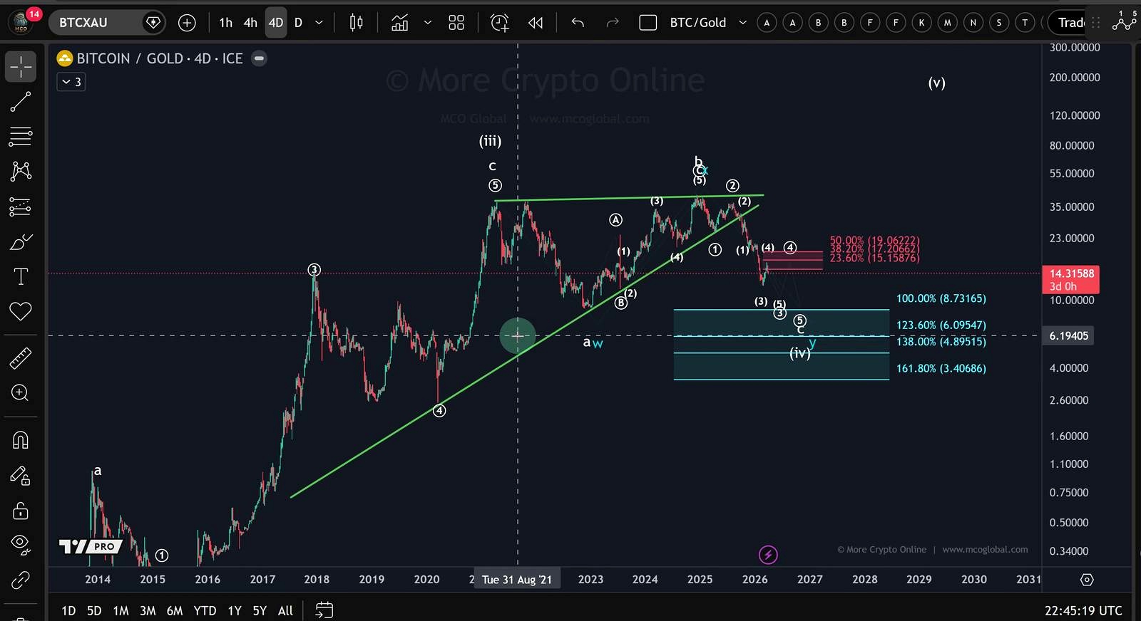This screenshot has height=621, width=1141.
Task: Set the chart range to YTD
Action: (x=205, y=610)
